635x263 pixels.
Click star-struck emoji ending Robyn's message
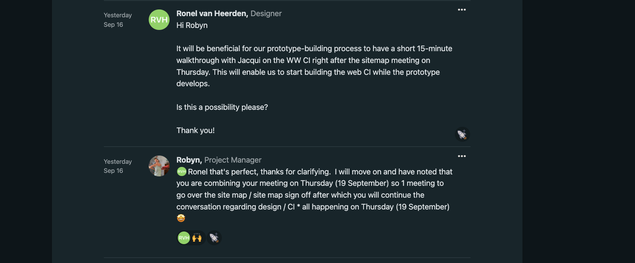181,218
